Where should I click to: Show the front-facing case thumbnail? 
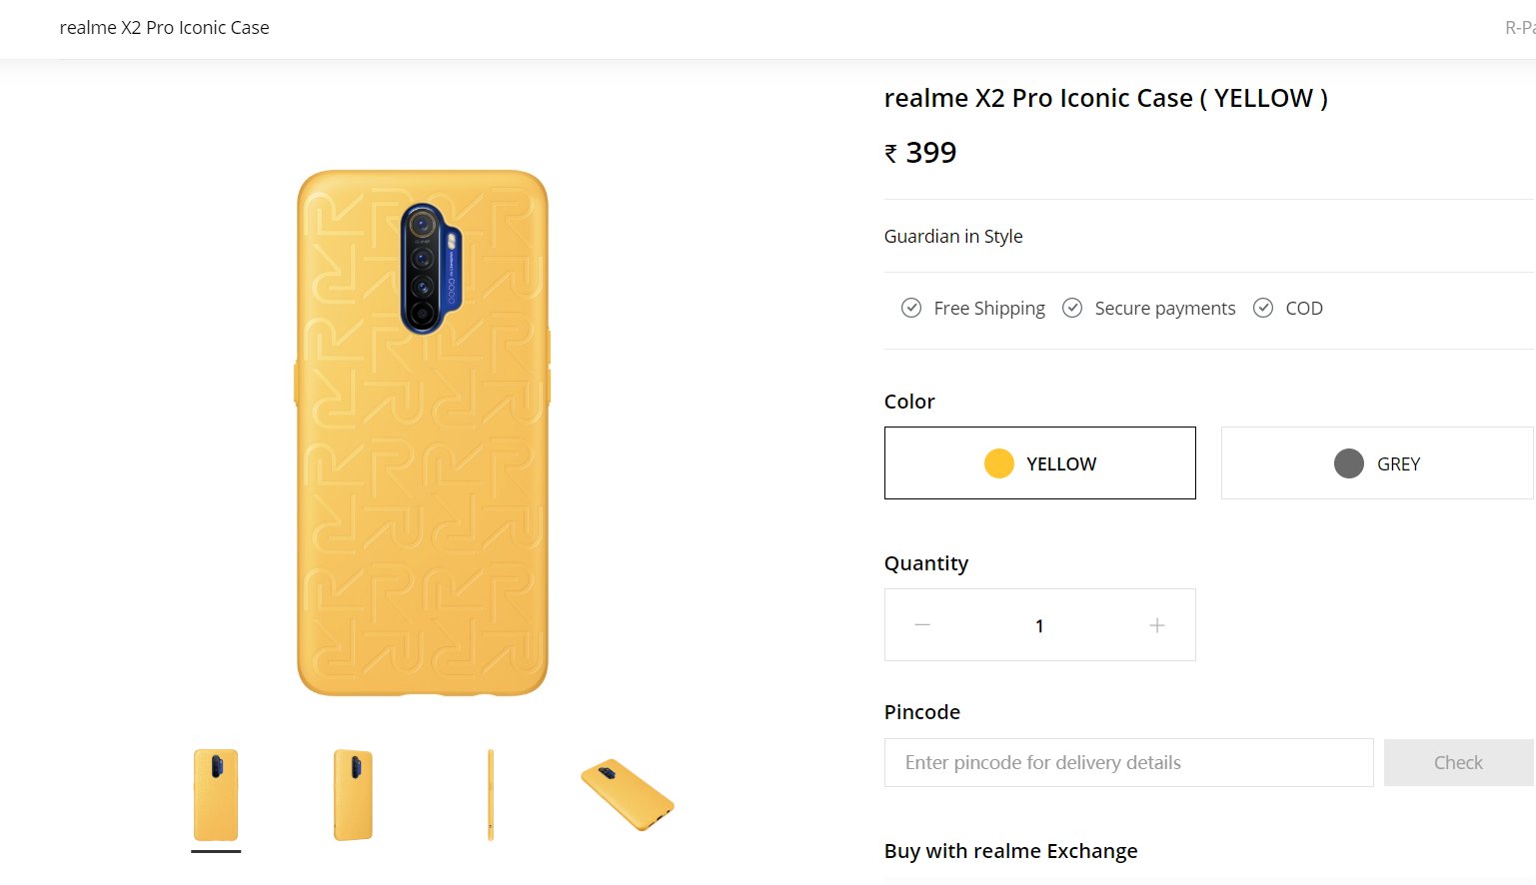[x=216, y=795]
